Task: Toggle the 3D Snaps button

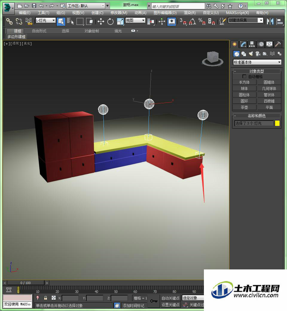Action: tap(183, 21)
